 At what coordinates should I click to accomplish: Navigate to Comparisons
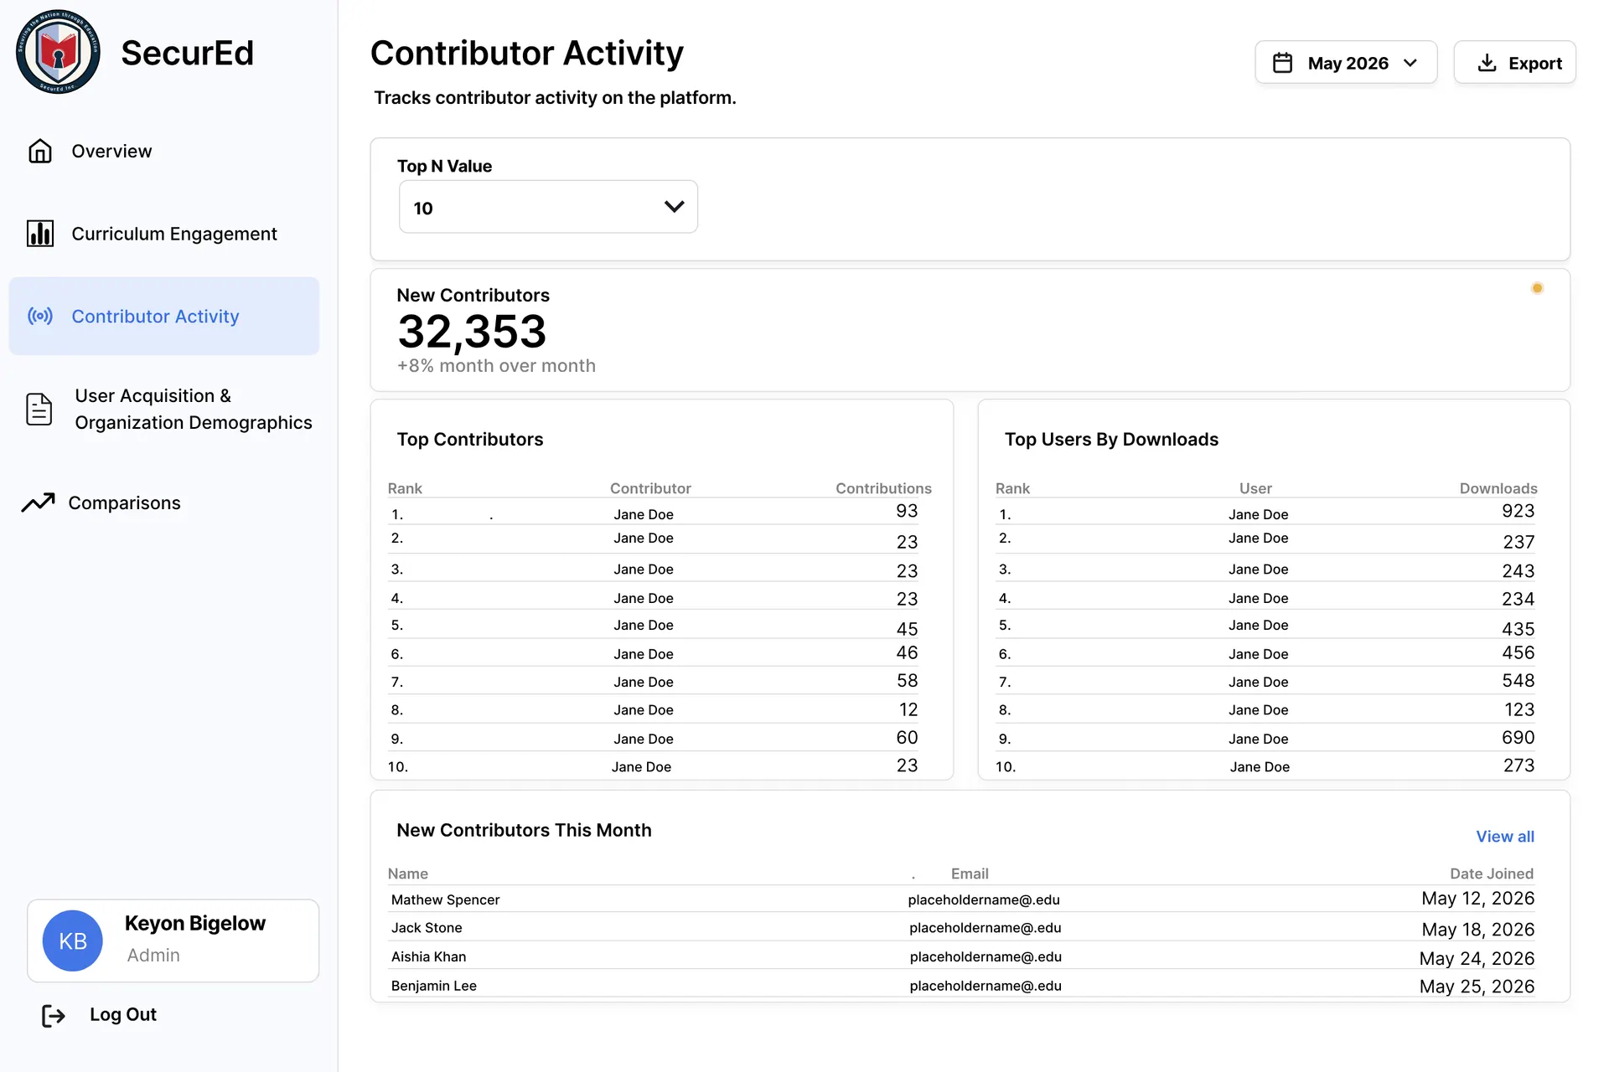pyautogui.click(x=124, y=502)
